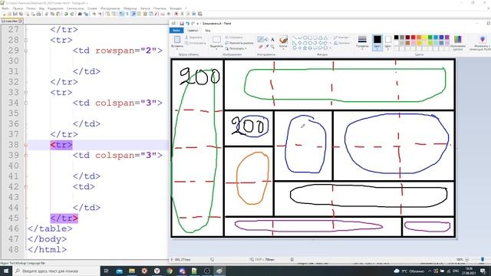This screenshot has width=491, height=276.
Task: Click the Brushes icon in Paint ribbon
Action: click(x=283, y=40)
